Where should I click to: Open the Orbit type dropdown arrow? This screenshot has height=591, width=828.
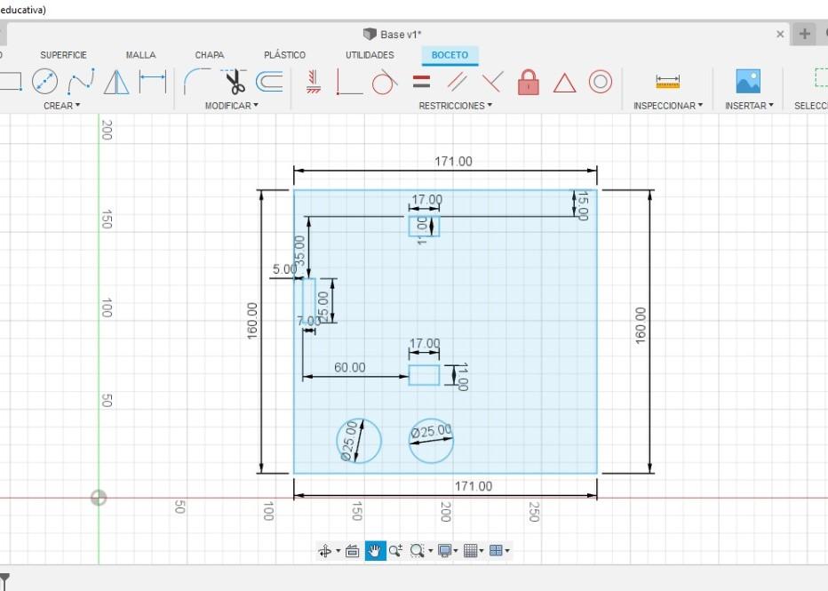pos(338,551)
